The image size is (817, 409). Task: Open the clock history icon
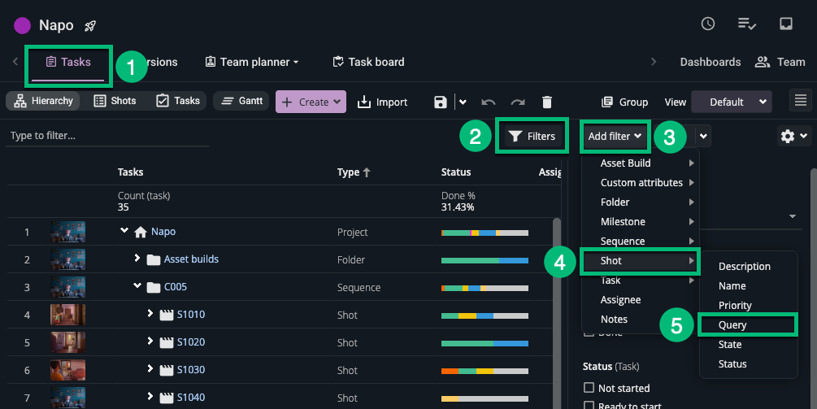[707, 24]
